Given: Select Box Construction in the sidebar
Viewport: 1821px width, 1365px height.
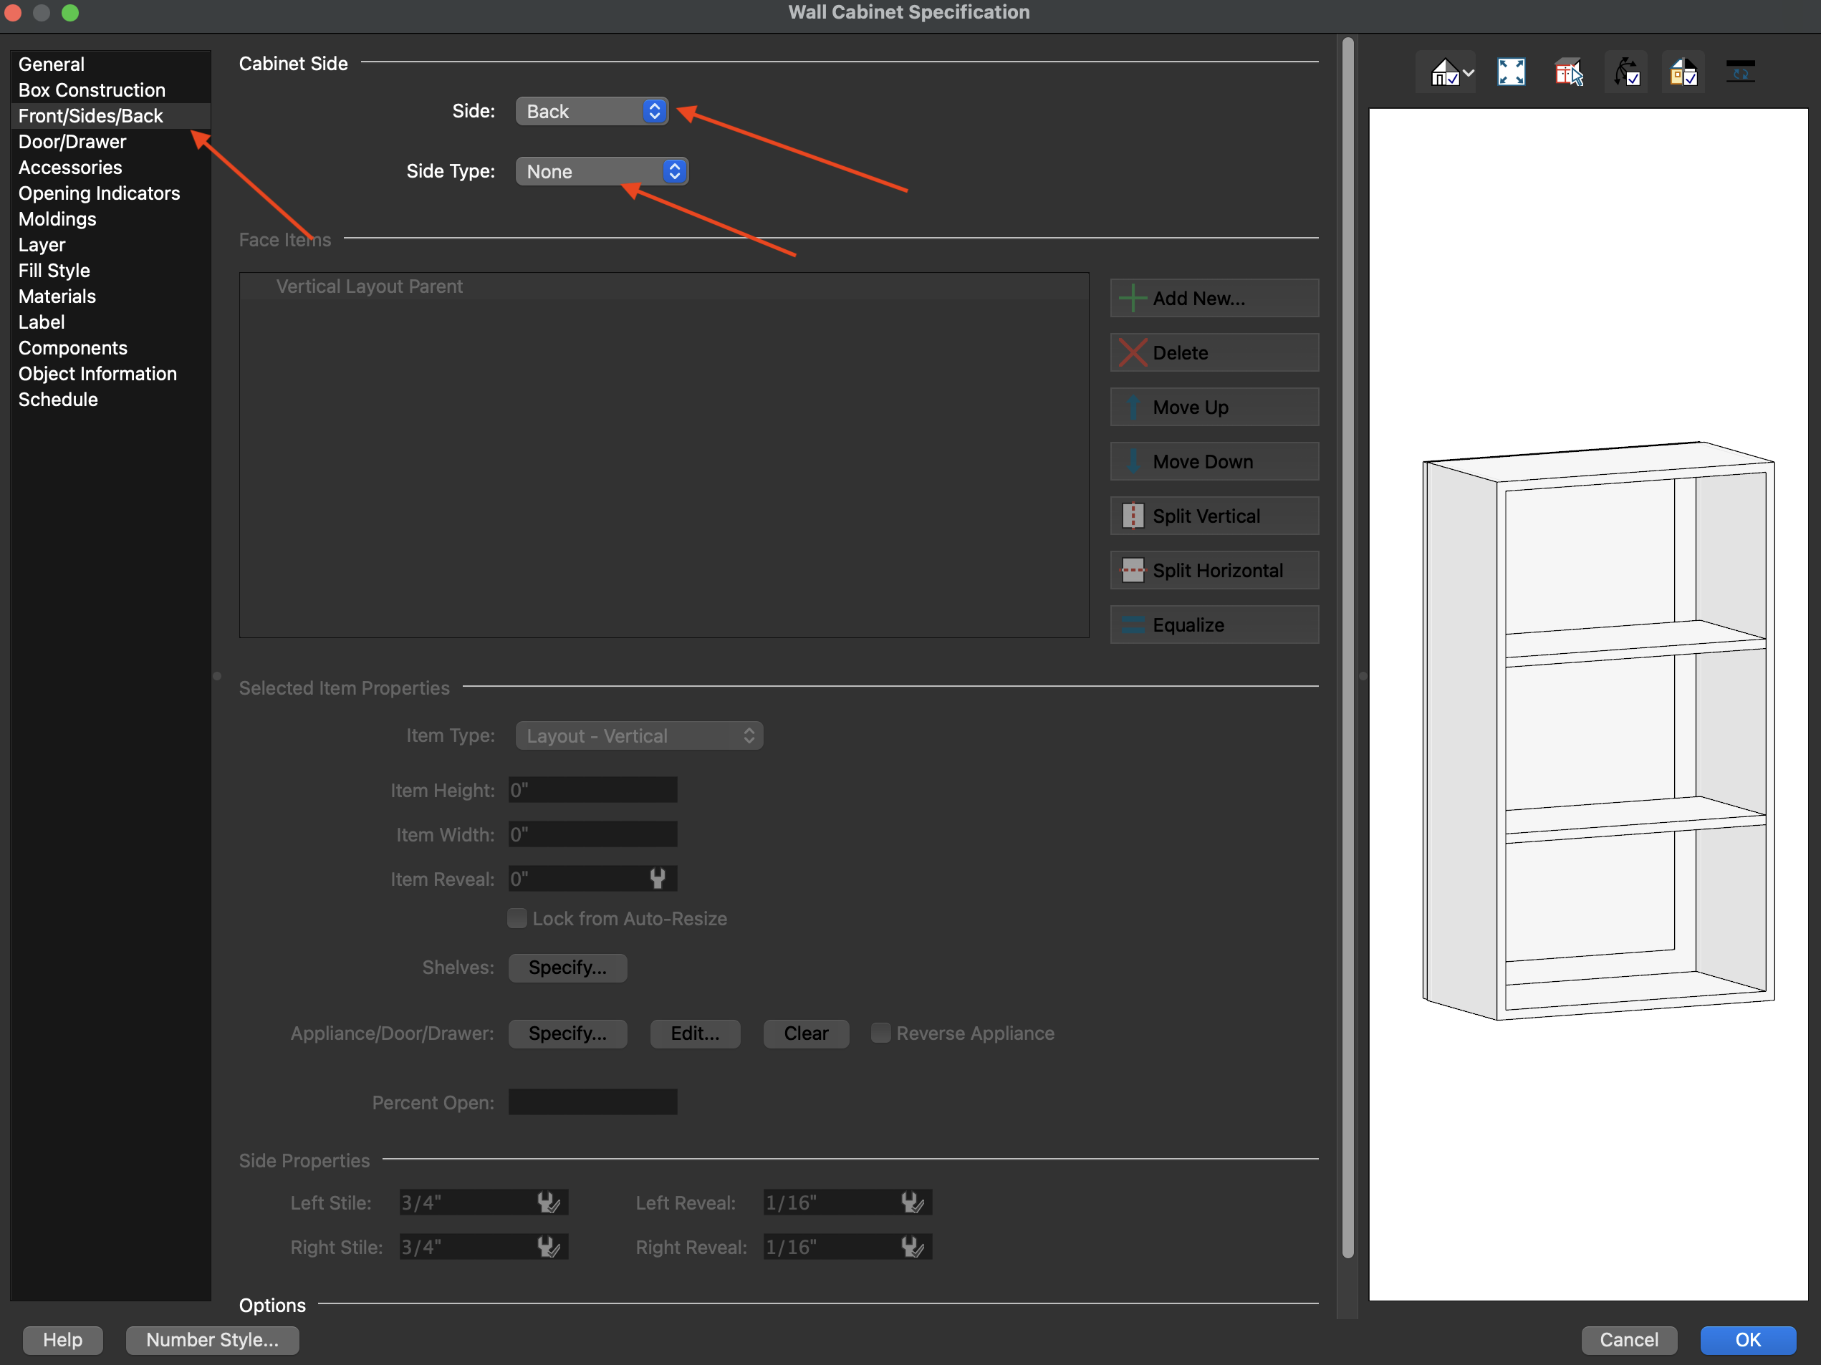Looking at the screenshot, I should point(92,90).
